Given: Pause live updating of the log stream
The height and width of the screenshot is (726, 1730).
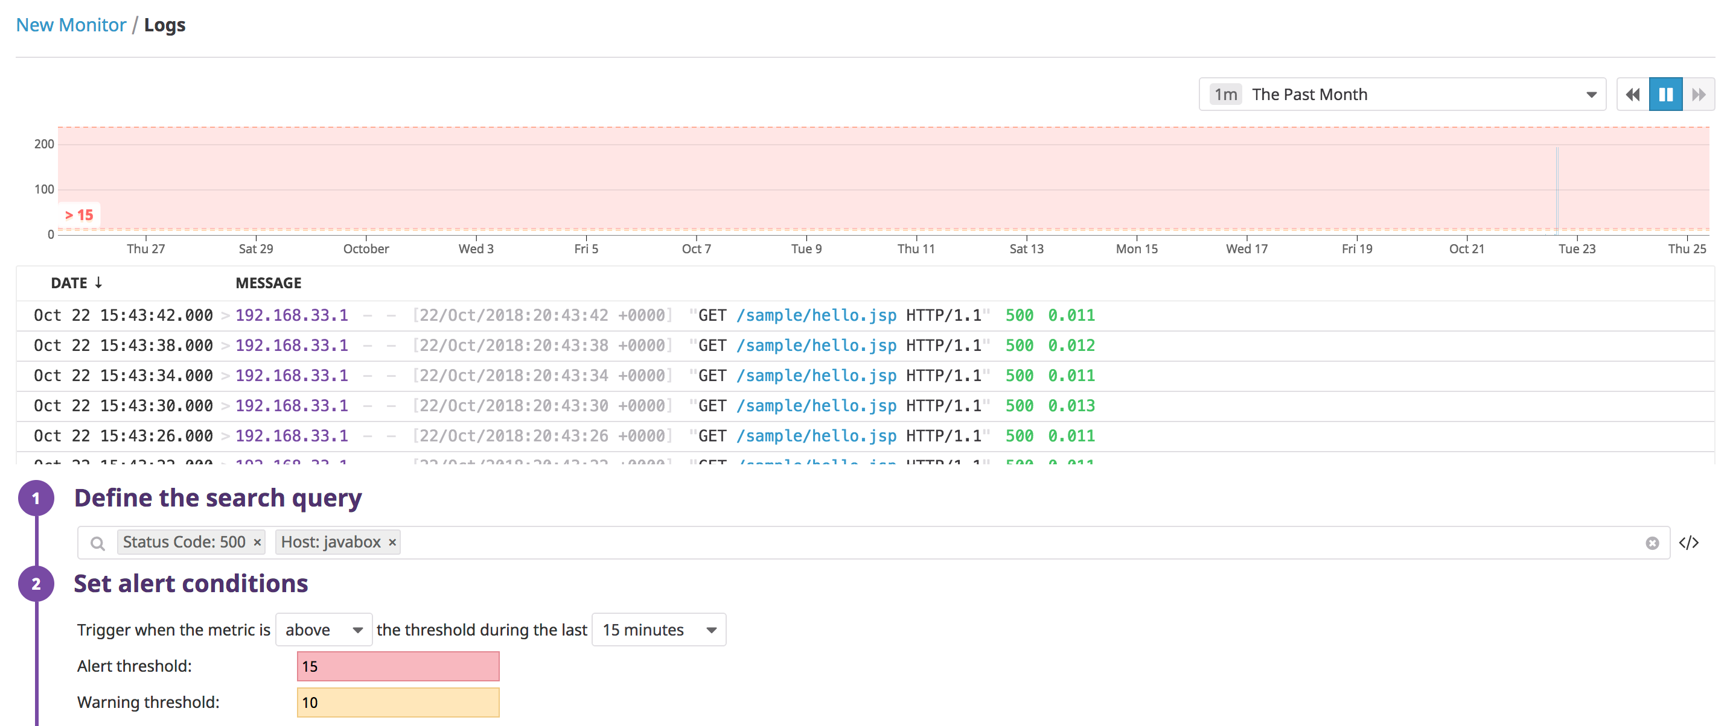Looking at the screenshot, I should (1665, 94).
